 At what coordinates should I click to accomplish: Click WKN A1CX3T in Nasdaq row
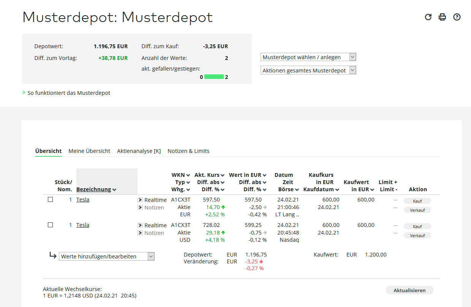pyautogui.click(x=180, y=225)
